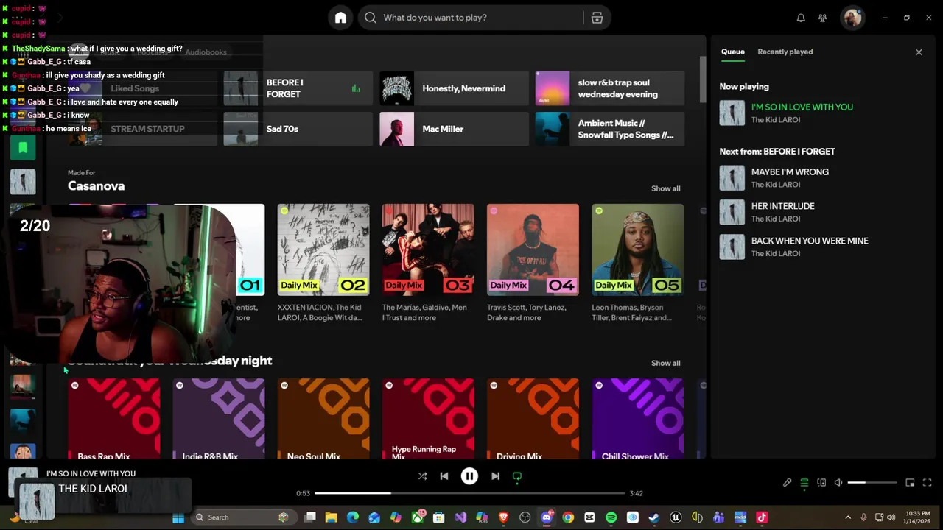Viewport: 943px width, 530px height.
Task: Open File Explorer from taskbar
Action: click(332, 517)
